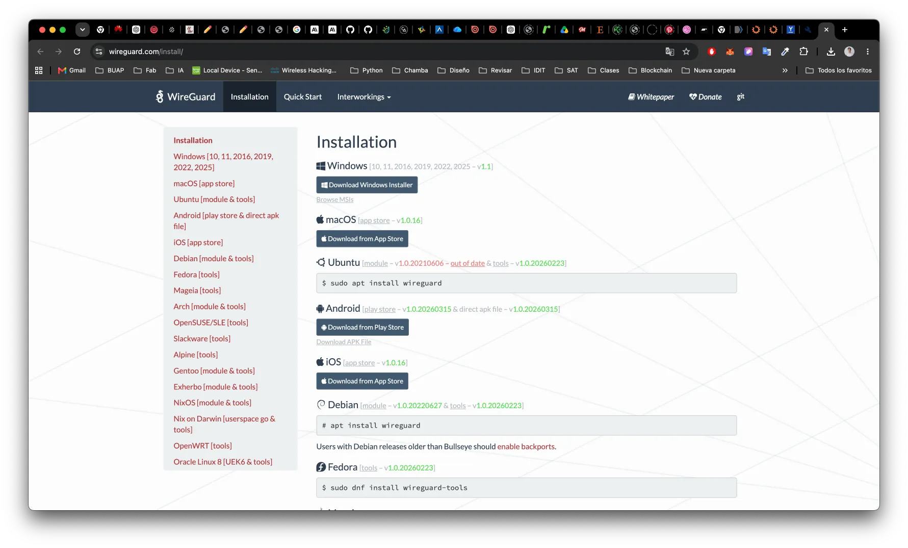Open the Todos los favoritos folder
The image size is (908, 548).
(x=839, y=70)
